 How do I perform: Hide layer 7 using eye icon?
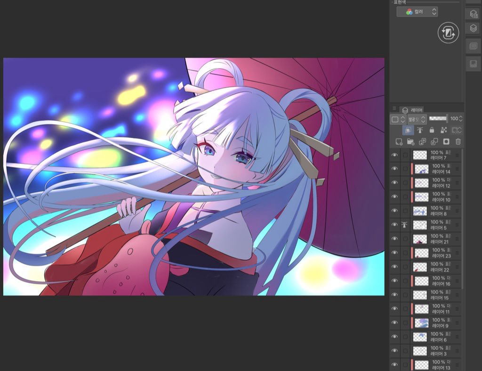point(394,155)
